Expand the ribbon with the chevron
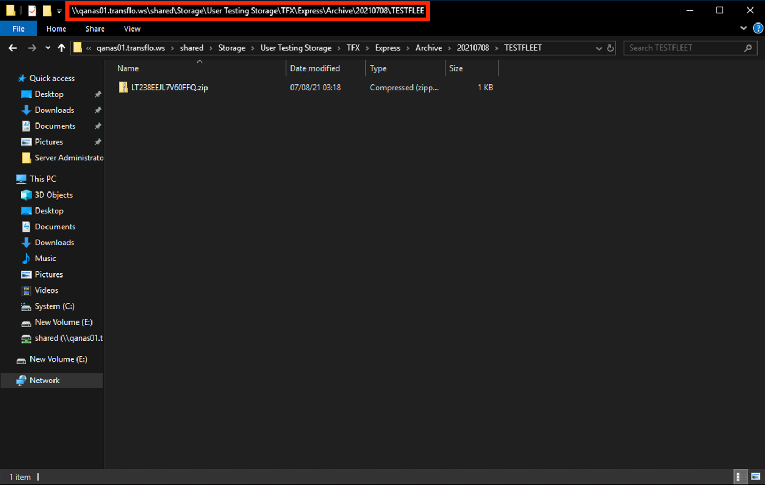 pyautogui.click(x=744, y=28)
